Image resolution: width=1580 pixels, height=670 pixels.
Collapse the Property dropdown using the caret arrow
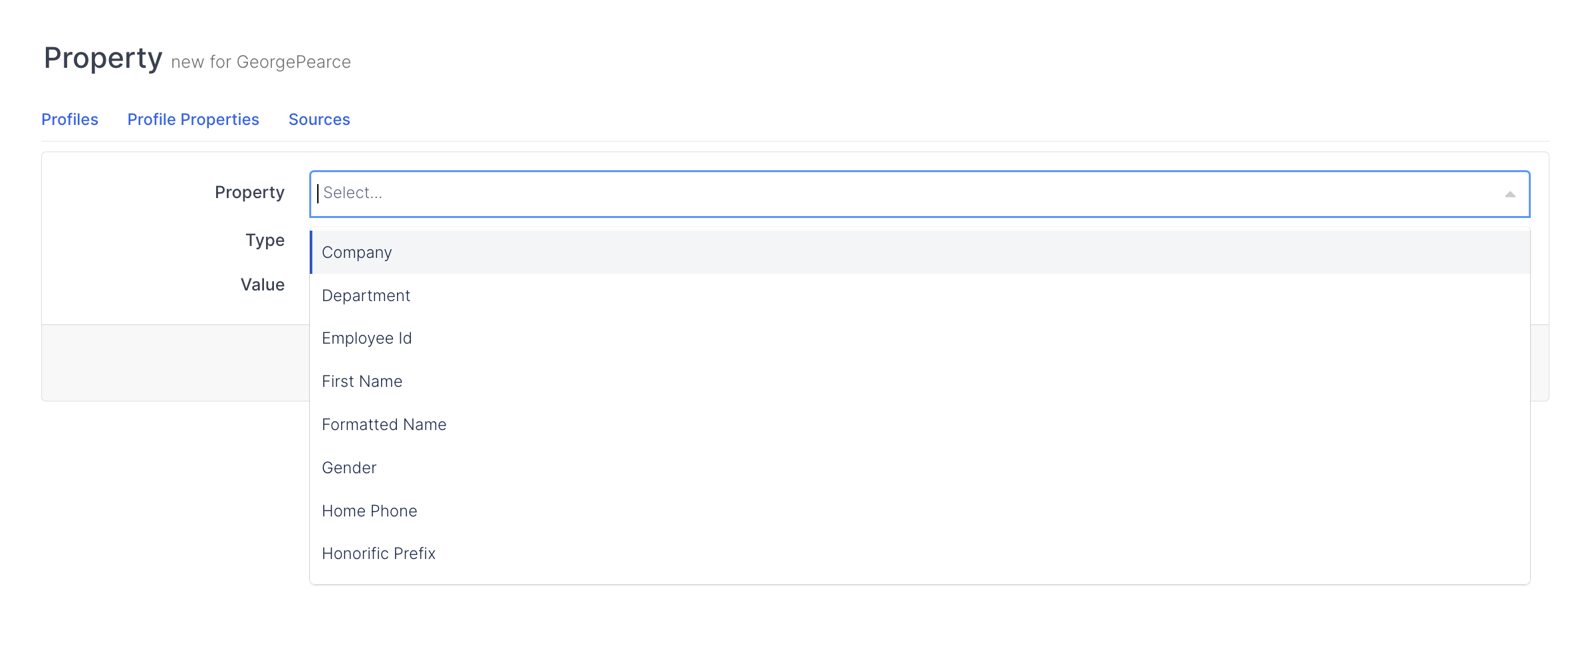[x=1510, y=194]
